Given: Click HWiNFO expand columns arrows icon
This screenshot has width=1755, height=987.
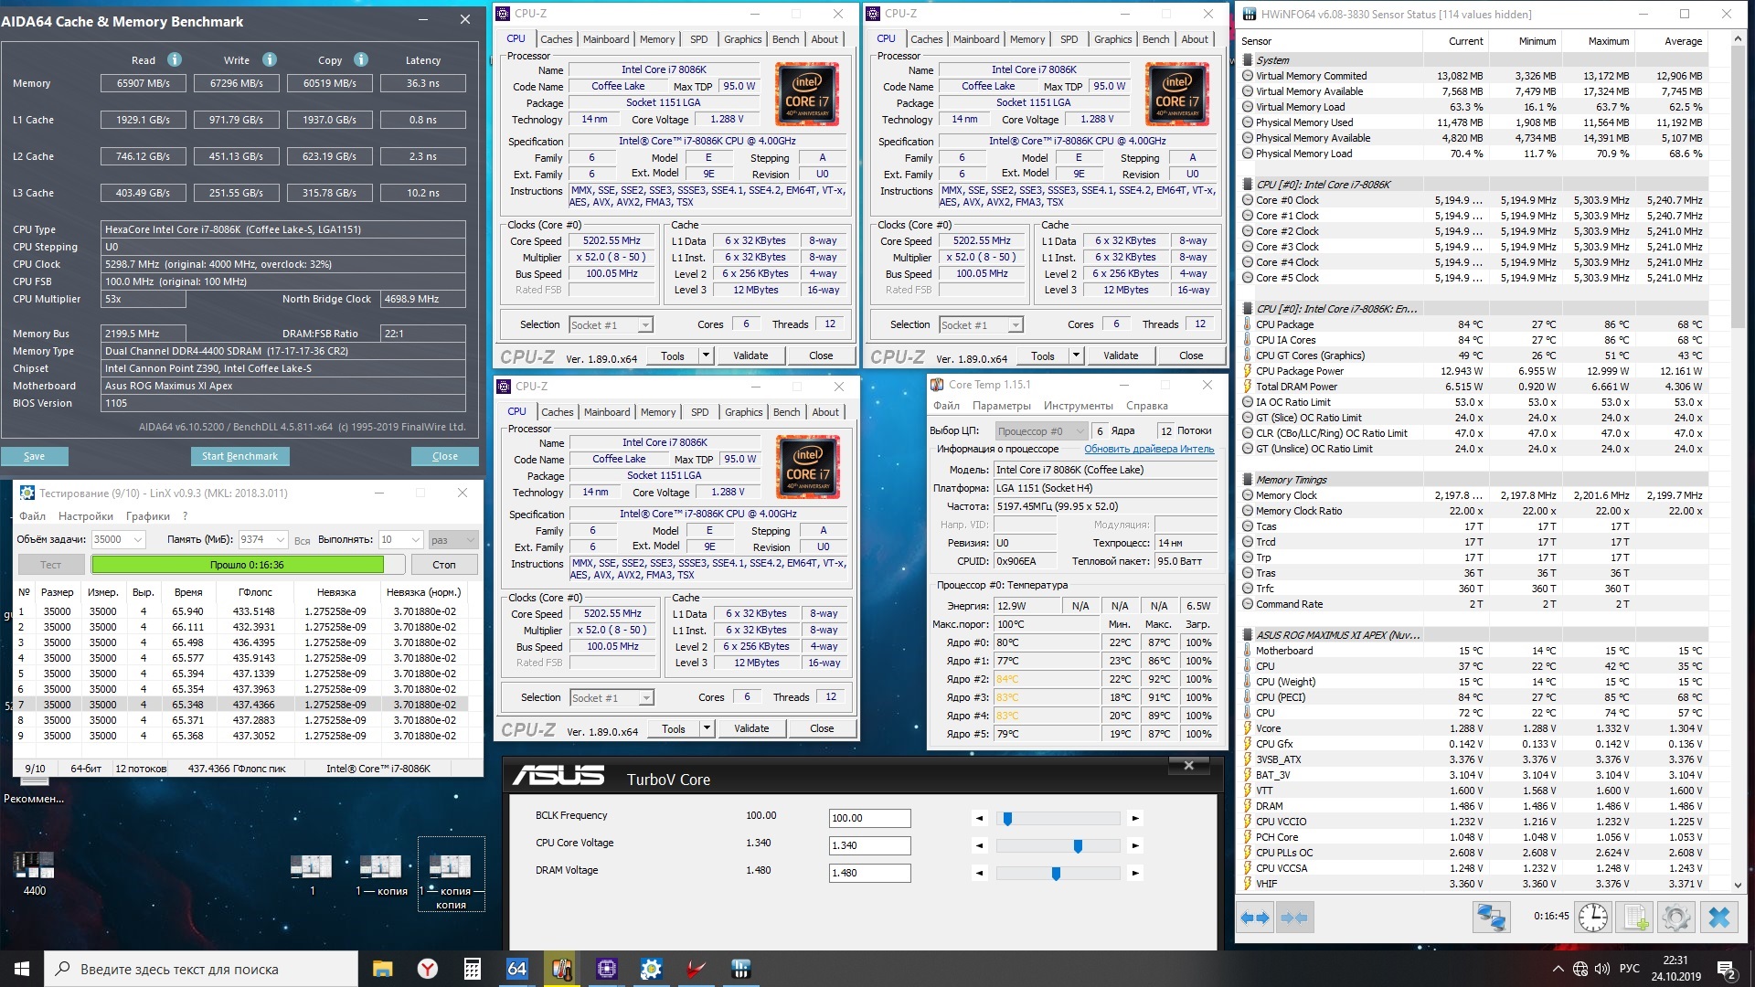Looking at the screenshot, I should 1255,917.
